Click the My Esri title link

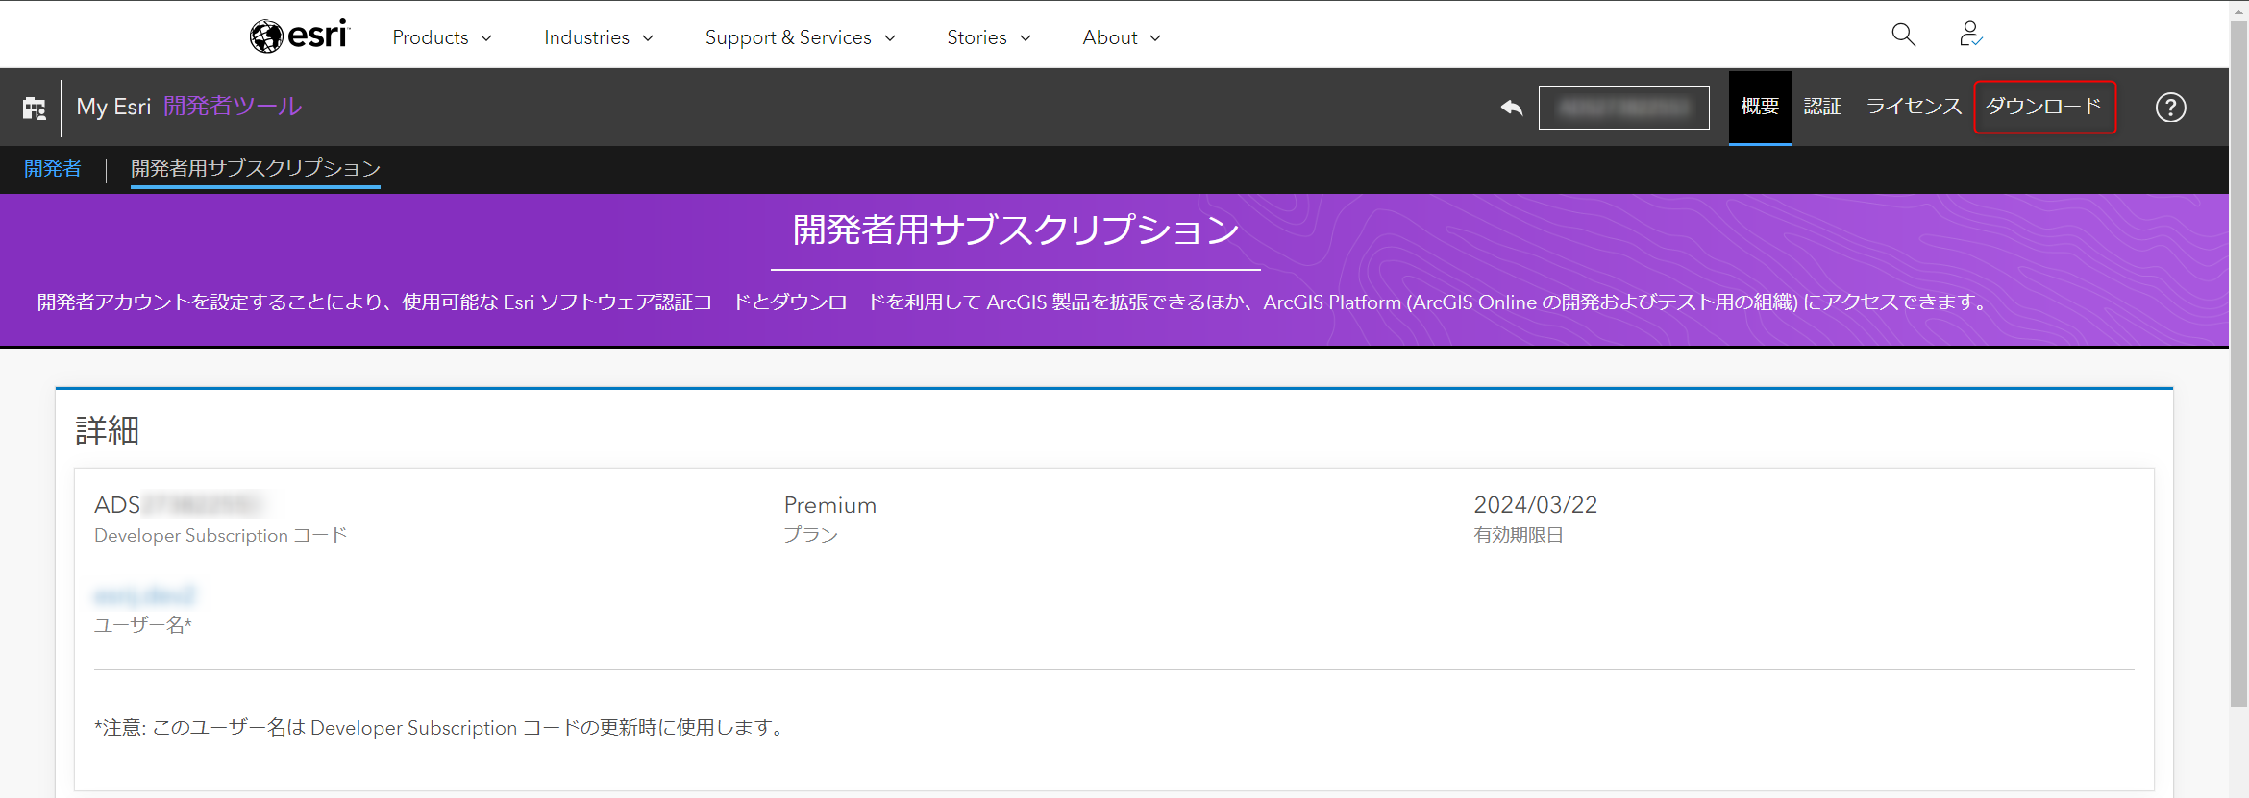113,107
